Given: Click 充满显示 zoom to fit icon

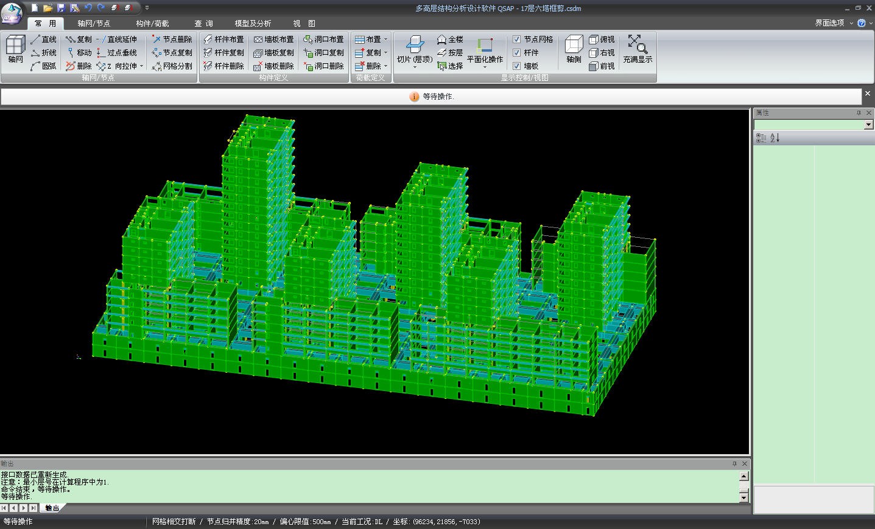Looking at the screenshot, I should pyautogui.click(x=638, y=49).
